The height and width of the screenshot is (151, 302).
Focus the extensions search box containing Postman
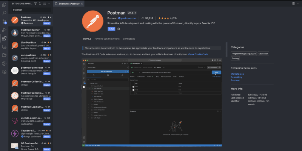point(32,10)
